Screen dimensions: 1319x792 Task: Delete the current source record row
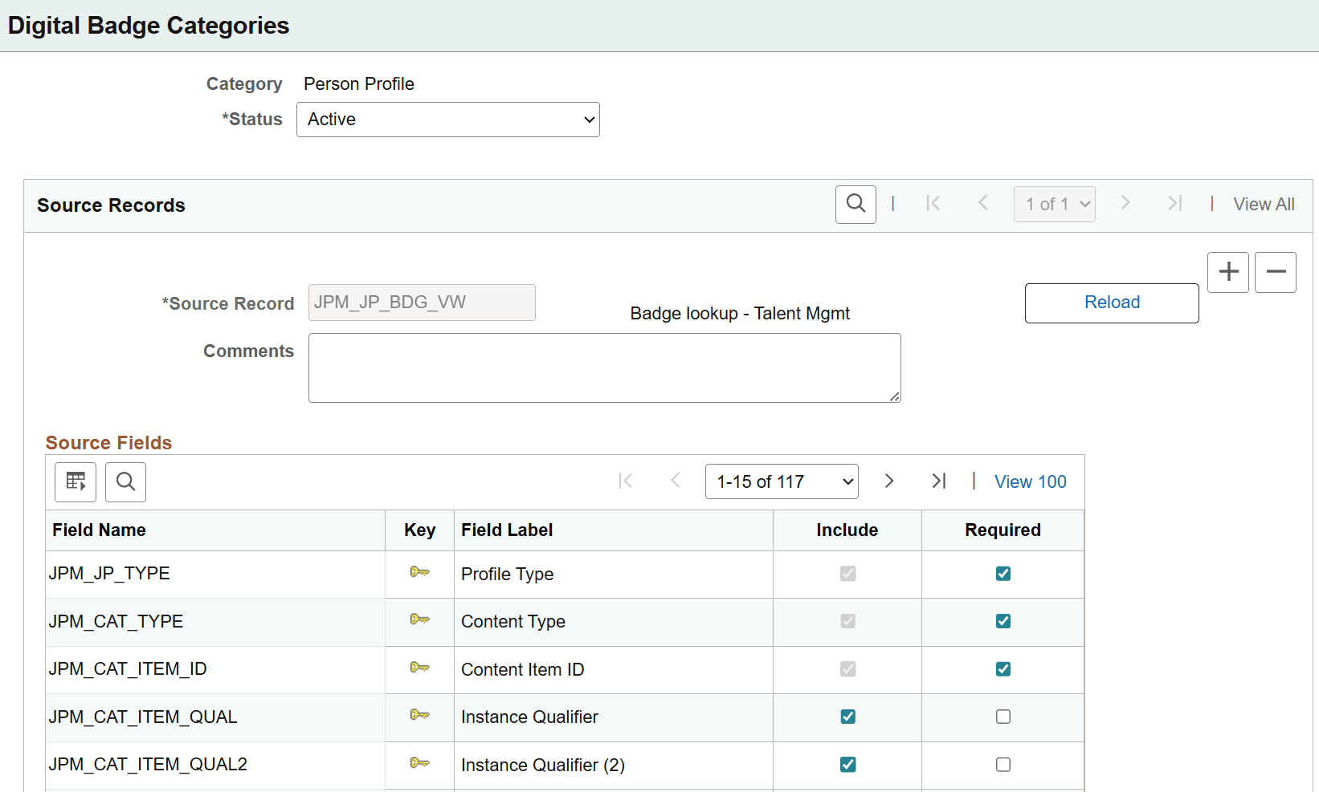pos(1276,272)
